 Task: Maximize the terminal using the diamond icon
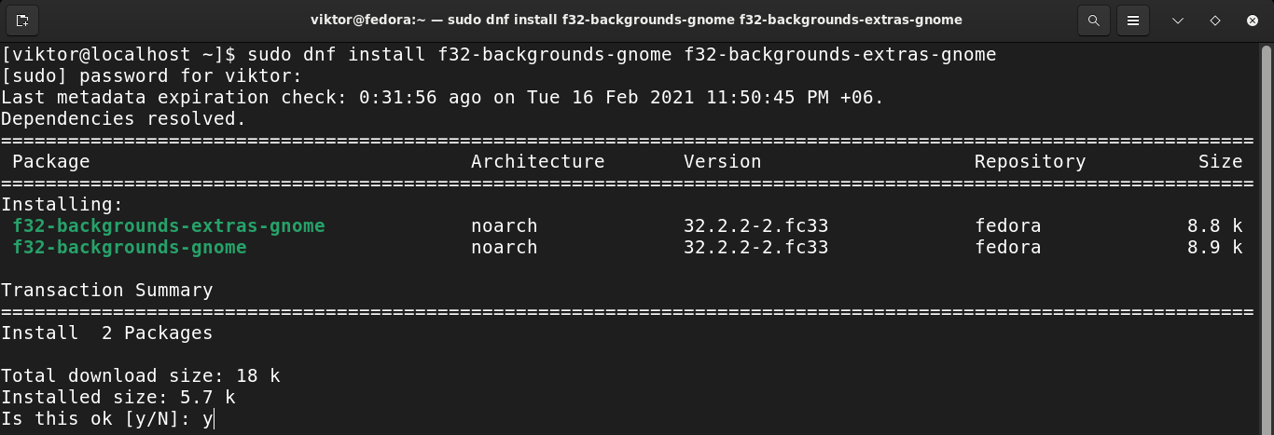tap(1215, 20)
